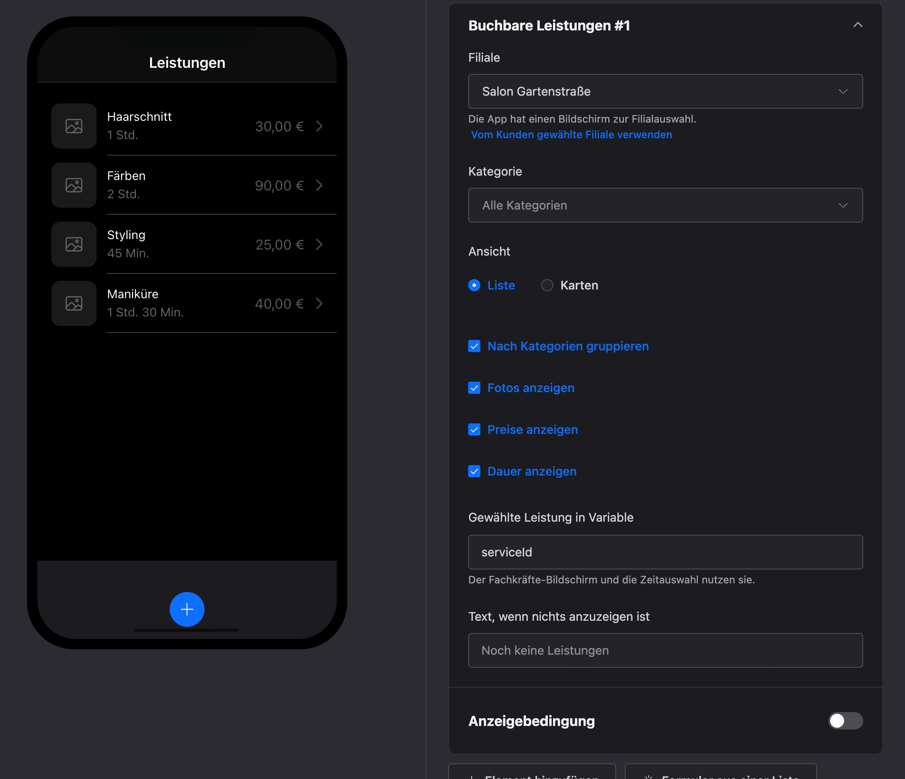
Task: Disable the Fotos anzeigen checkbox
Action: (474, 387)
